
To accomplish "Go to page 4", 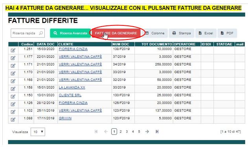I will tap(133, 131).
